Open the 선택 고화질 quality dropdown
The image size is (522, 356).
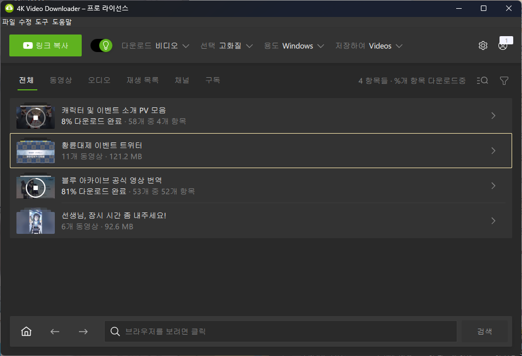coord(226,46)
